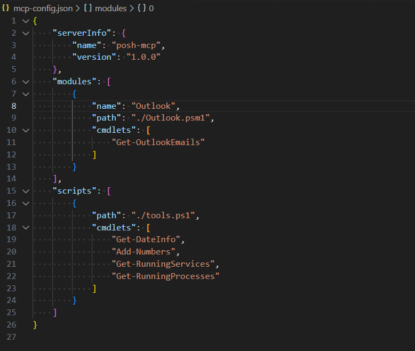Collapse the Outlook cmdlets array at line 10
The image size is (415, 351).
26,130
